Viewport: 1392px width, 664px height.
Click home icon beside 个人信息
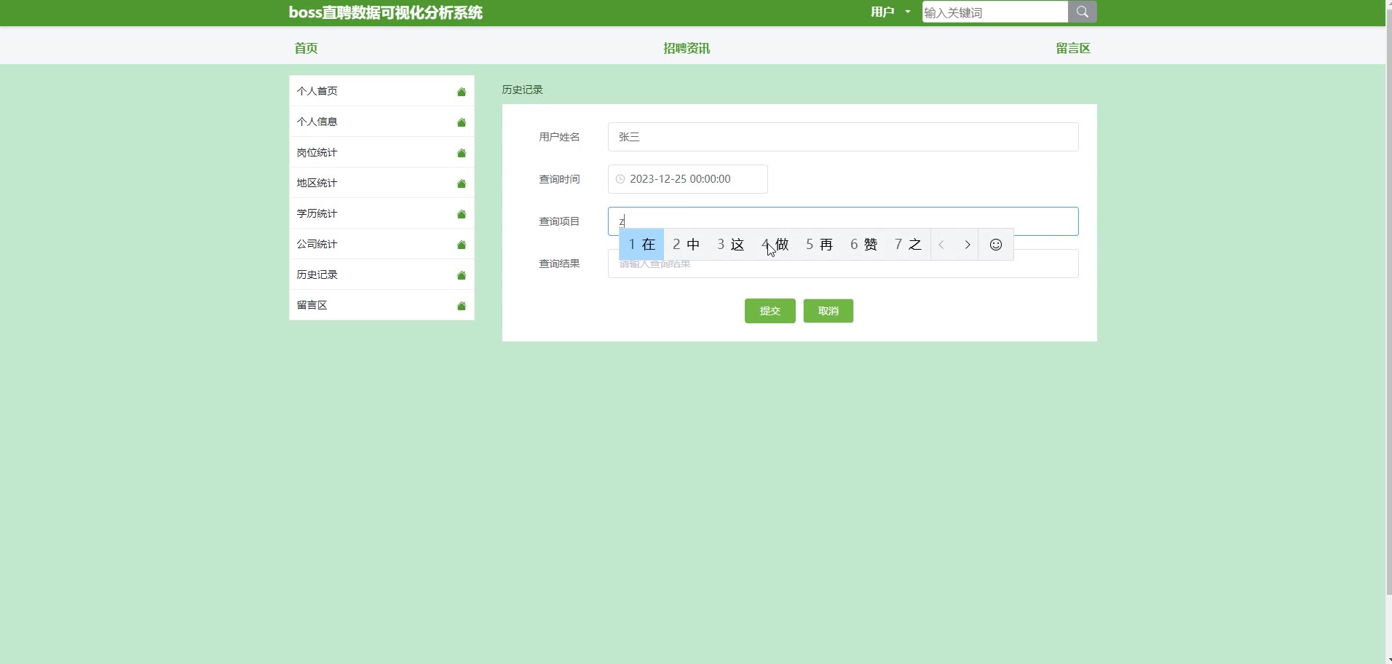click(x=461, y=122)
